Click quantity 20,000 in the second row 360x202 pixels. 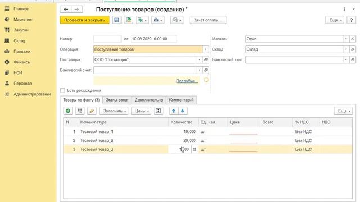(x=190, y=140)
